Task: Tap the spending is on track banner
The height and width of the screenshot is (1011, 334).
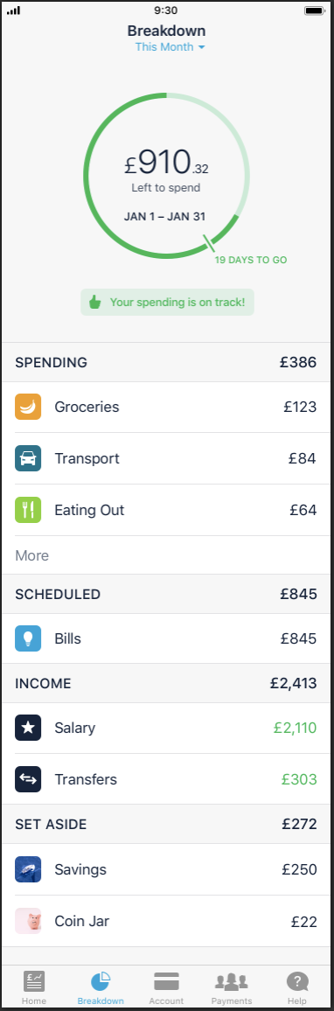Action: click(x=167, y=303)
